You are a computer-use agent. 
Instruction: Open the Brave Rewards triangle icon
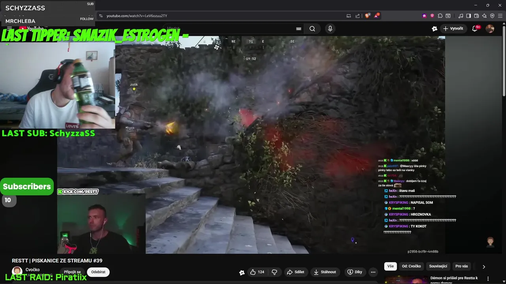[x=377, y=16]
